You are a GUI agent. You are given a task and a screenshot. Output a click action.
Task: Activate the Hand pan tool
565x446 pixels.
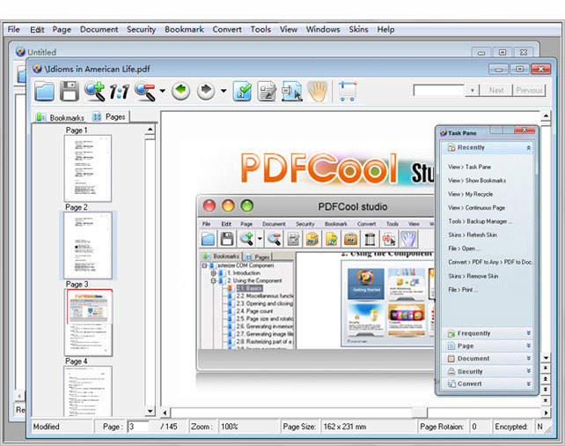coord(318,91)
